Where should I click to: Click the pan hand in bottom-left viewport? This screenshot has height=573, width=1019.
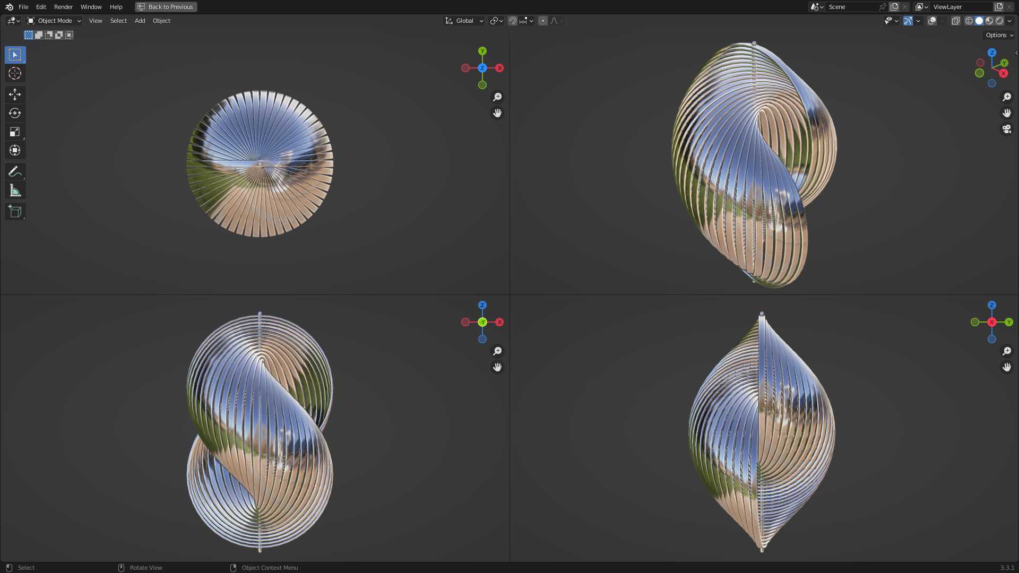(497, 367)
